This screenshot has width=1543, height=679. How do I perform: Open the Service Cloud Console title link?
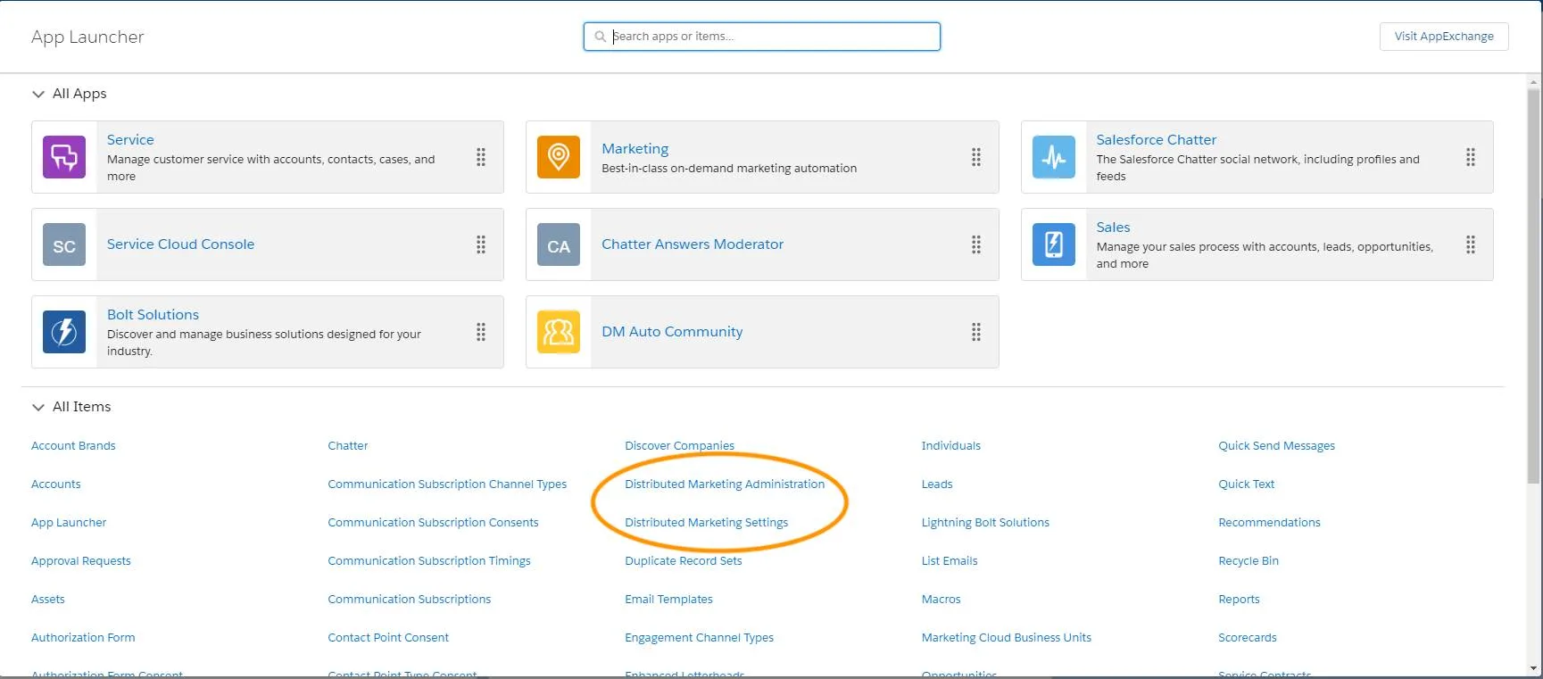(x=180, y=244)
